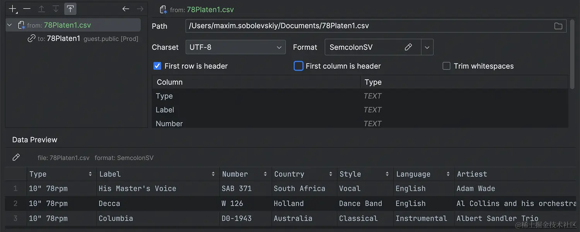This screenshot has height=232, width=580.
Task: Click the file icon beside 'from: 78Platen1.csv' in tree
Action: (21, 25)
